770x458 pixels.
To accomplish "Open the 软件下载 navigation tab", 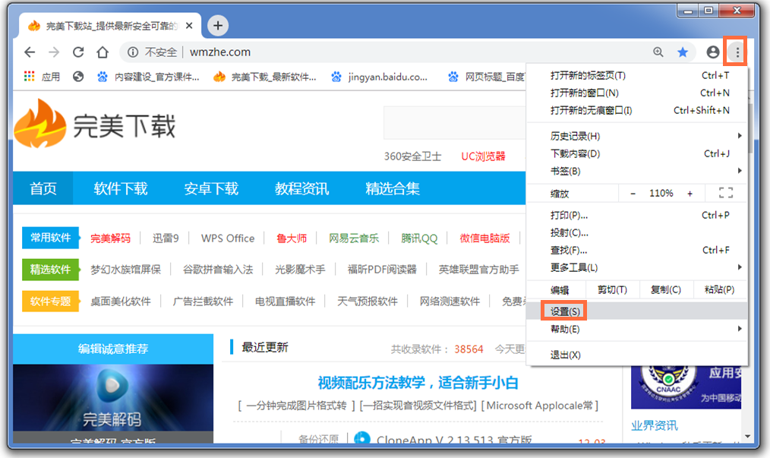I will pos(121,188).
